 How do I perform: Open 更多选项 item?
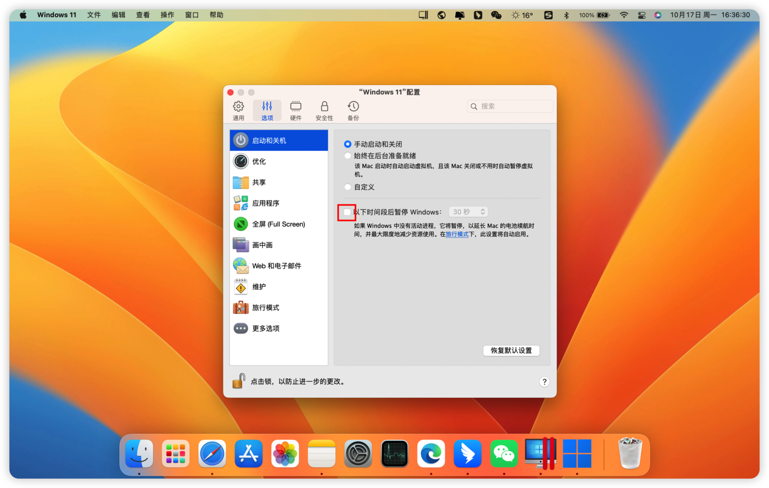coord(279,328)
